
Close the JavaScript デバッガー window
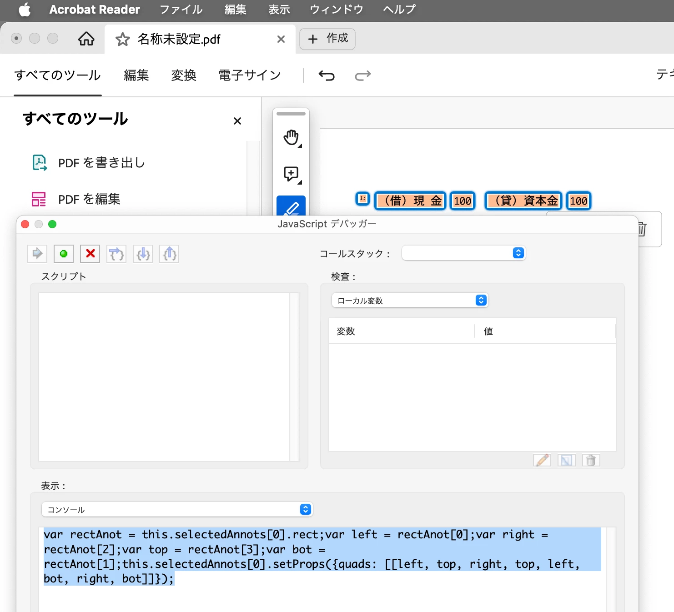tap(25, 224)
